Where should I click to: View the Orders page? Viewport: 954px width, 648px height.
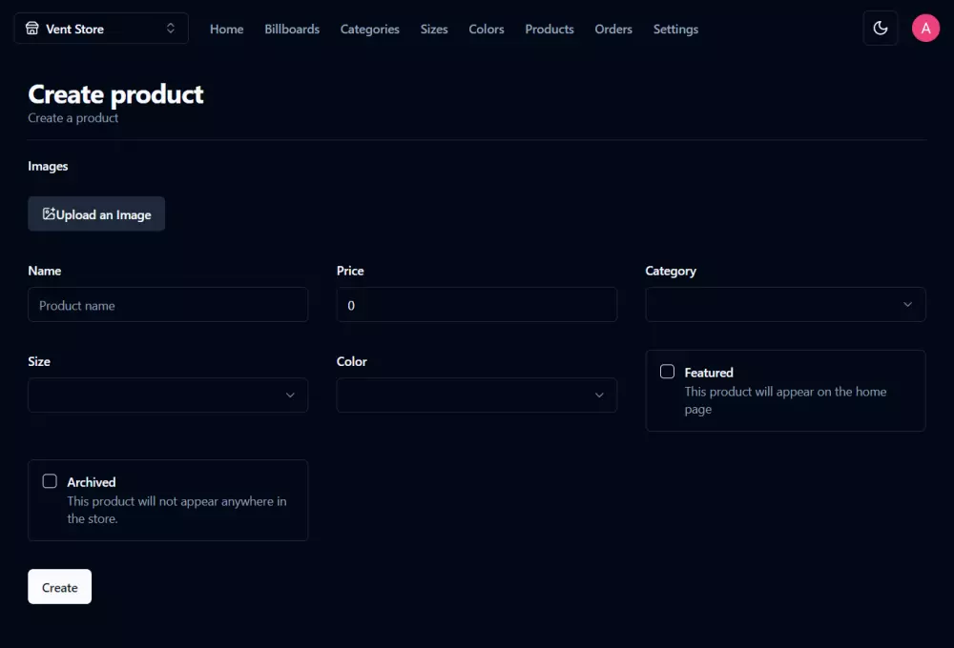click(613, 30)
